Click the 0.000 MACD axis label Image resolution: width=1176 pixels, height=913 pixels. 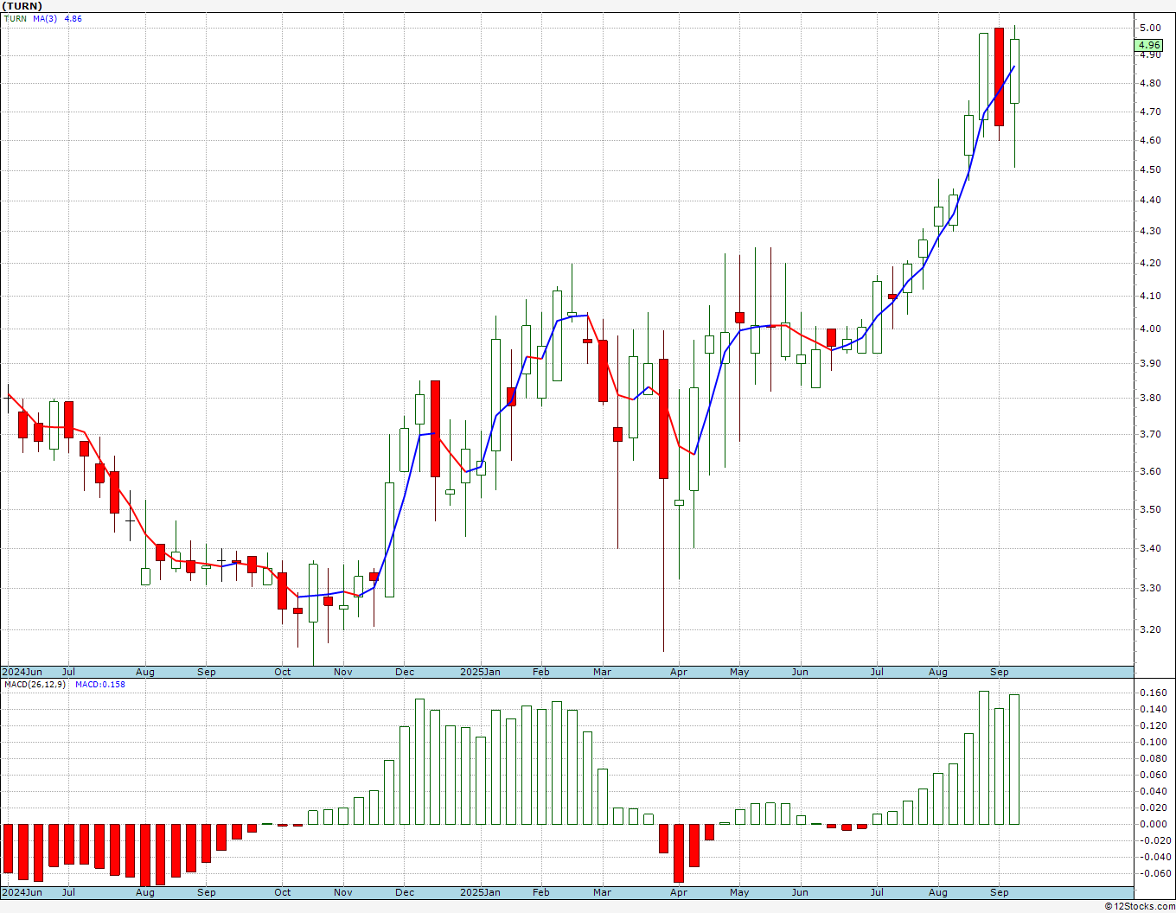pos(1152,824)
